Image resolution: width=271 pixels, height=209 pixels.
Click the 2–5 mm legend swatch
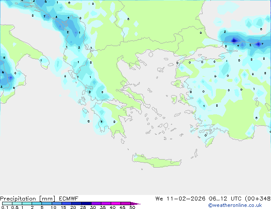(37, 203)
